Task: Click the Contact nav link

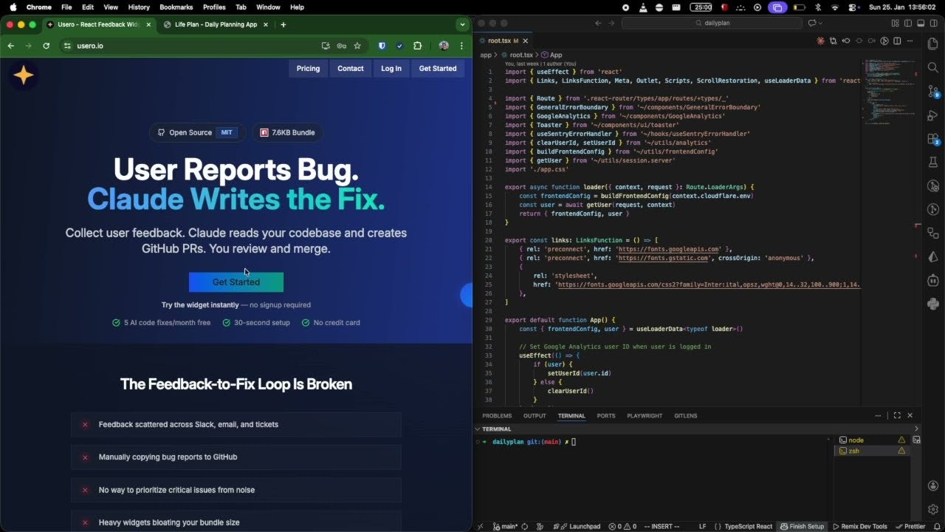Action: (x=351, y=69)
